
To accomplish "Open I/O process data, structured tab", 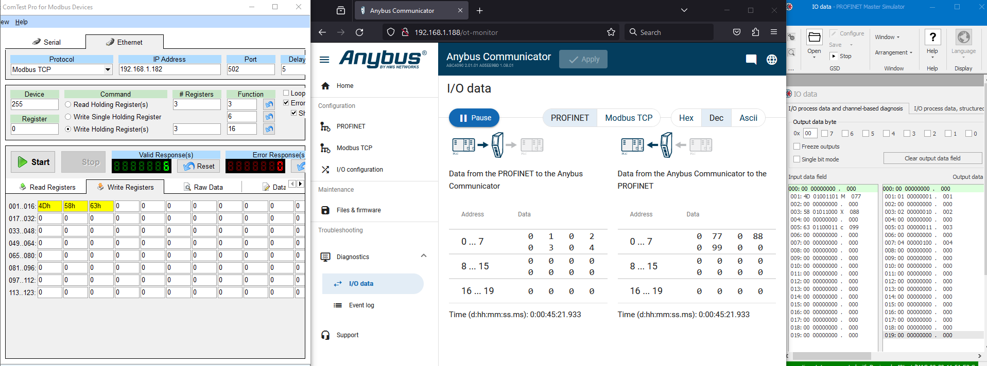I will (947, 108).
